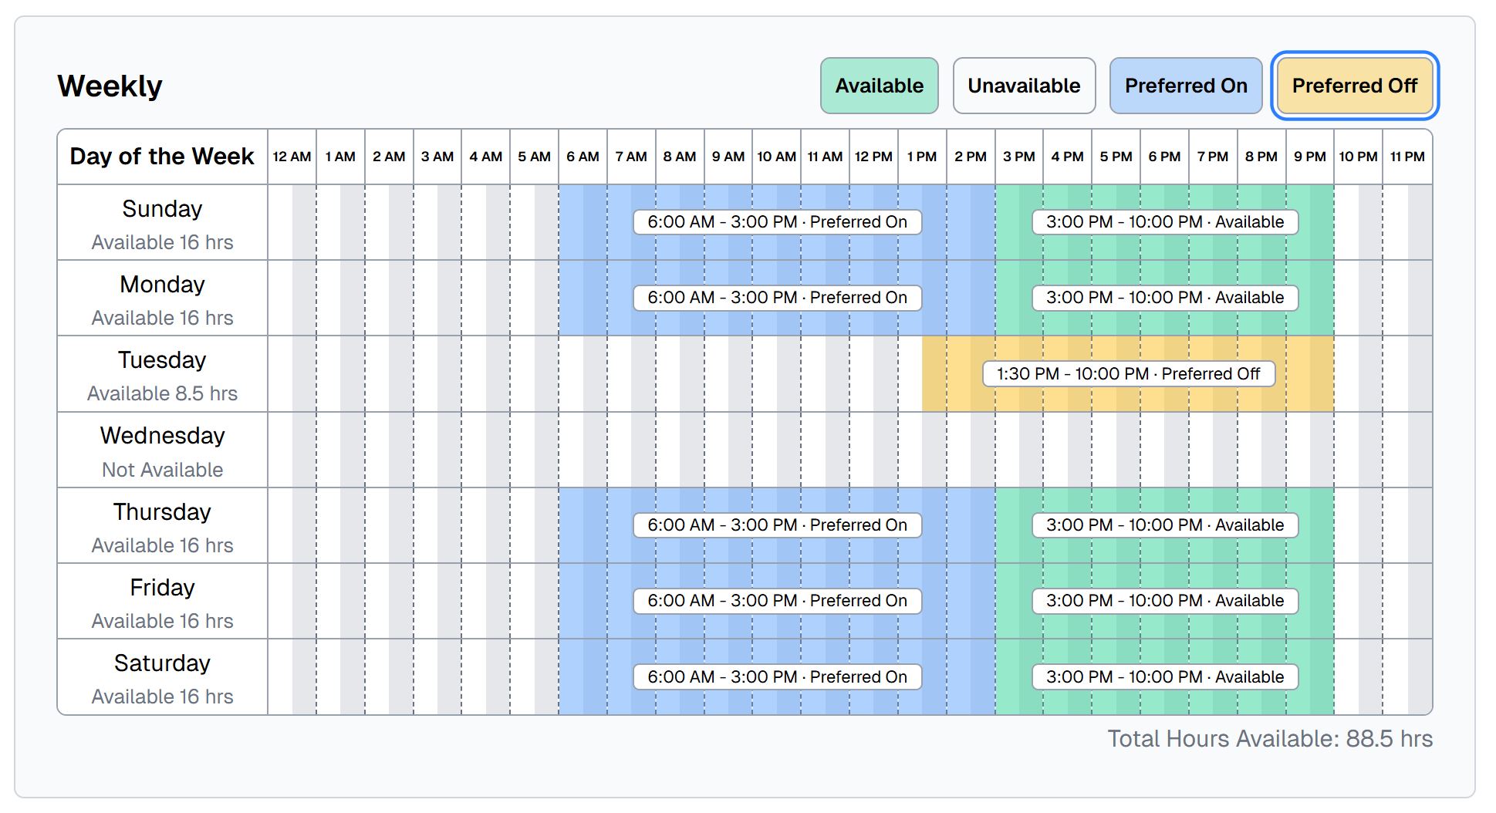The width and height of the screenshot is (1496, 813).
Task: Select Tuesday's 1:30 PM - 10:00 PM Preferred Off block
Action: click(x=1128, y=374)
